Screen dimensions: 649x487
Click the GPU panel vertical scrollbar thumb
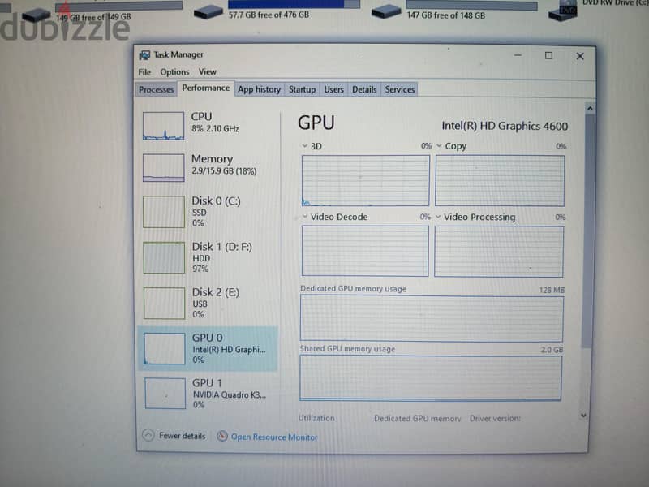(587, 231)
